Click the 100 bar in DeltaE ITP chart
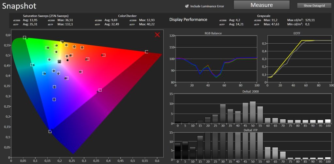This screenshot has width=334, height=164. click(x=328, y=159)
